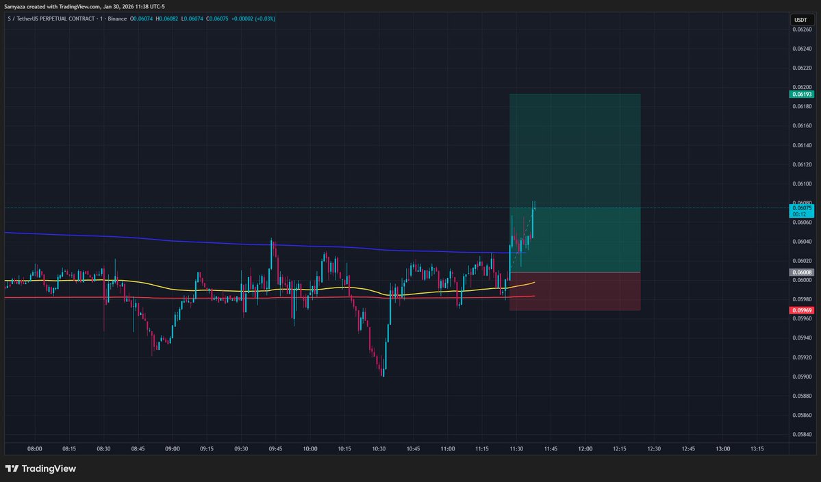This screenshot has width=821, height=482.
Task: Click the 09:45 time axis label
Action: [275, 449]
